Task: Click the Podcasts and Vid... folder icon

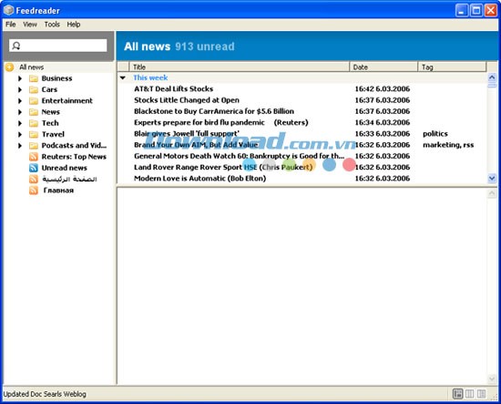Action: [34, 146]
